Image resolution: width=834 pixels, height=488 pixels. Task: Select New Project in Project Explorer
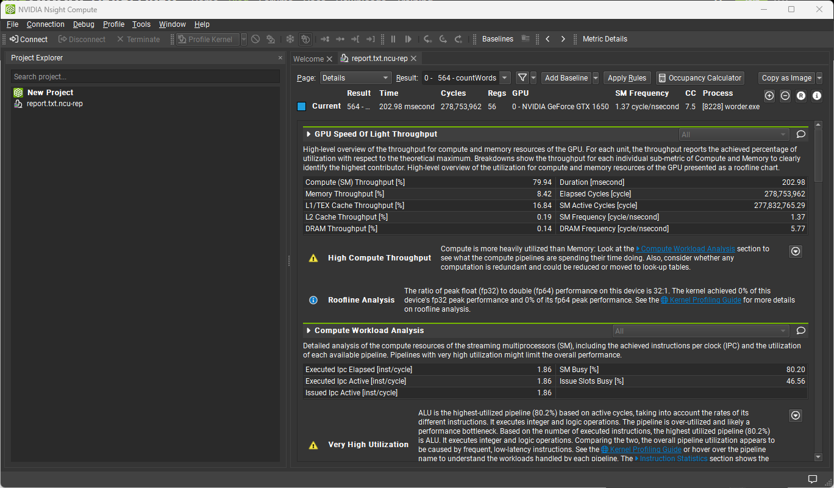(x=50, y=93)
